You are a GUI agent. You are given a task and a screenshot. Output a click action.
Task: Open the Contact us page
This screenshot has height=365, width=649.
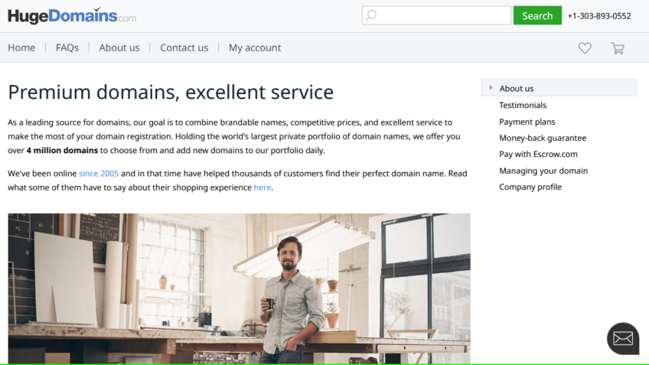pyautogui.click(x=184, y=47)
